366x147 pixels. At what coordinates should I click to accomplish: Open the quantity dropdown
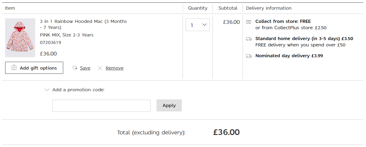[x=197, y=25]
